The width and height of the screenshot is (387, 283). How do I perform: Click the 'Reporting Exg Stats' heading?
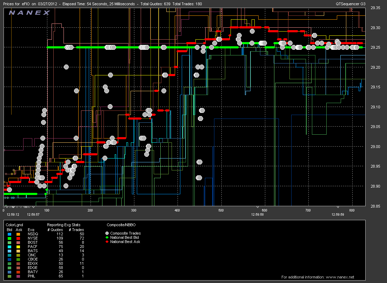[64, 225]
